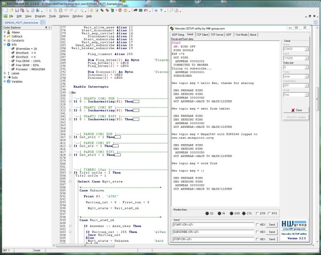This screenshot has height=255, width=321.
Task: Click the DSR modem line indicator
Action: 232,213
